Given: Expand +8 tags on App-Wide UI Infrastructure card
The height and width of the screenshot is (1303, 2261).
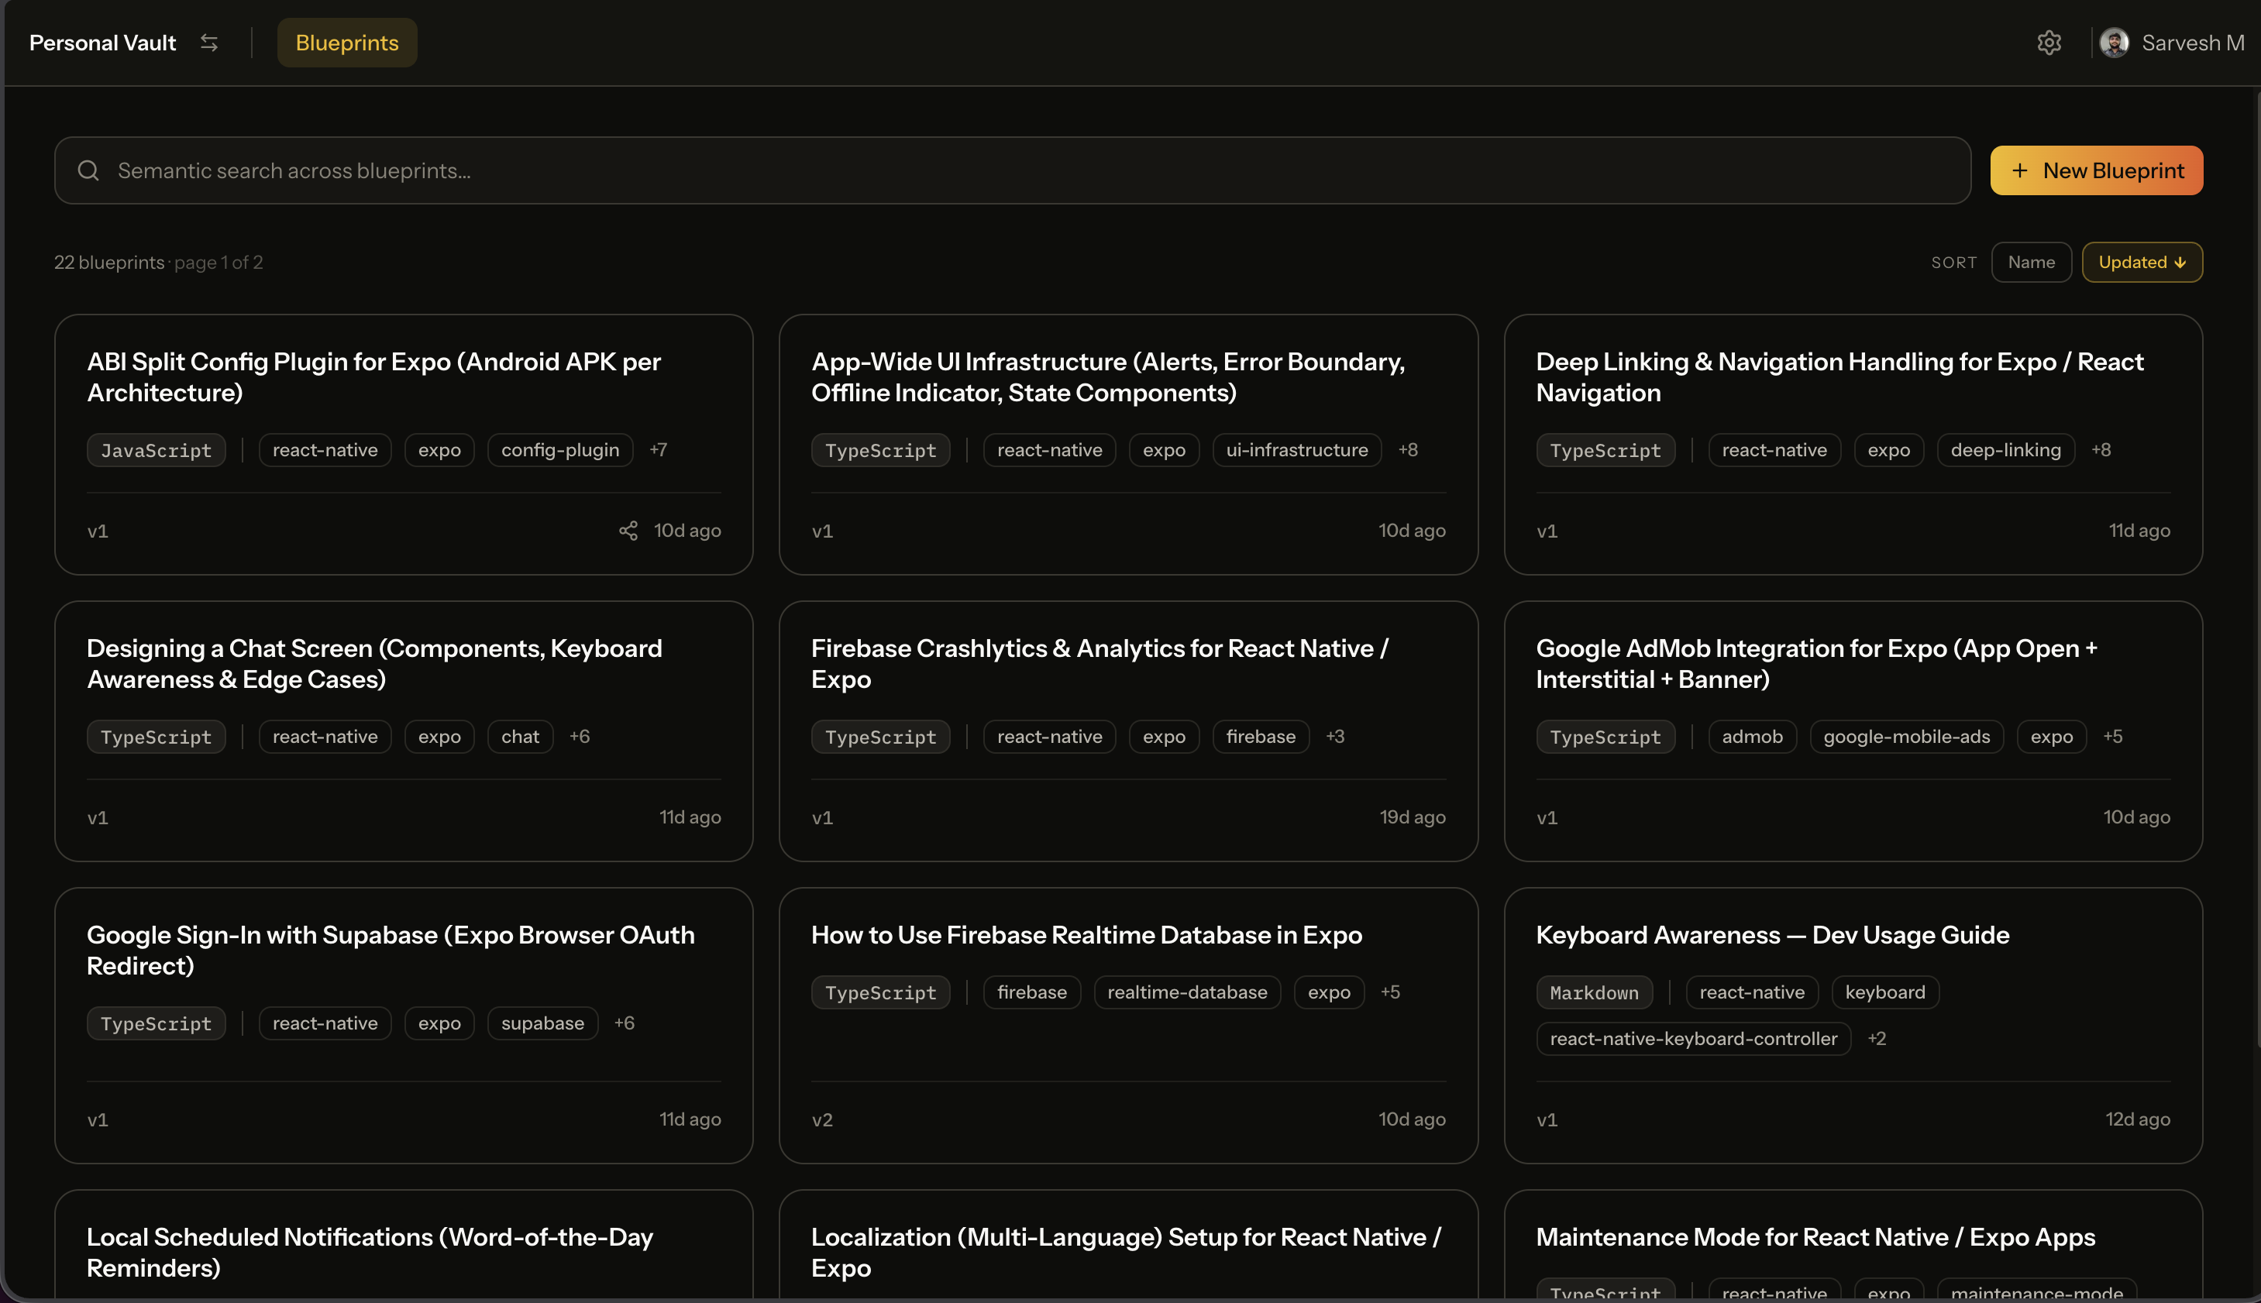Looking at the screenshot, I should click(x=1408, y=449).
